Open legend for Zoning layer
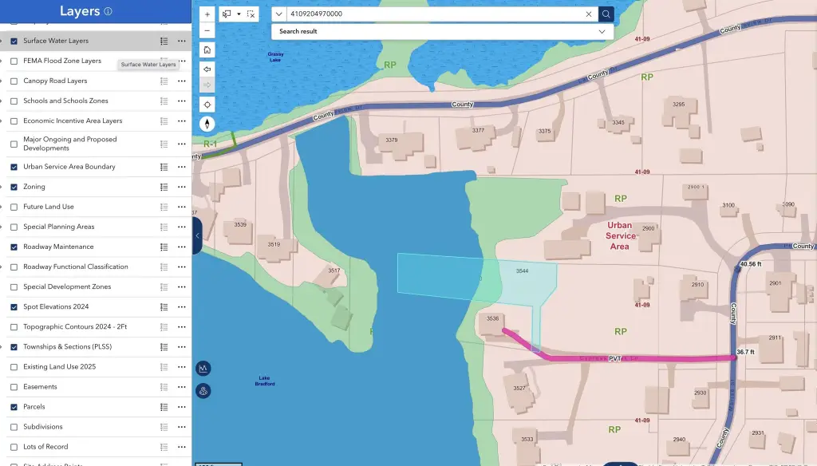Image resolution: width=817 pixels, height=466 pixels. (x=164, y=187)
